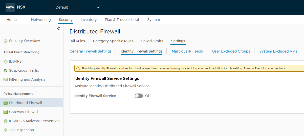Switch to Category Specific Rules tab
This screenshot has width=304, height=136.
point(113,41)
